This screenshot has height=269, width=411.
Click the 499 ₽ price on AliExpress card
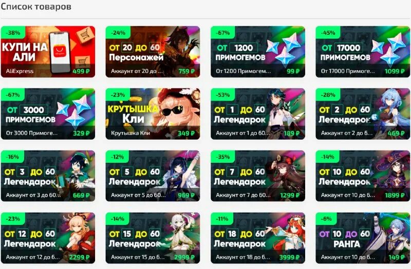(x=81, y=71)
